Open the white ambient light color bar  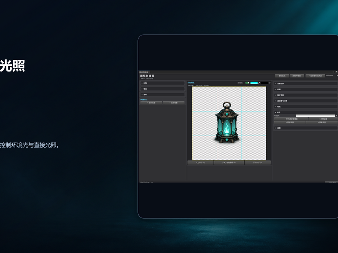pos(315,116)
